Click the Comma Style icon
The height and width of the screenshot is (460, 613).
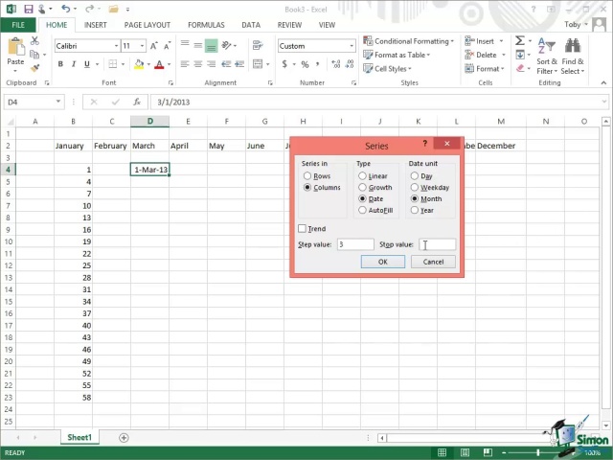317,64
